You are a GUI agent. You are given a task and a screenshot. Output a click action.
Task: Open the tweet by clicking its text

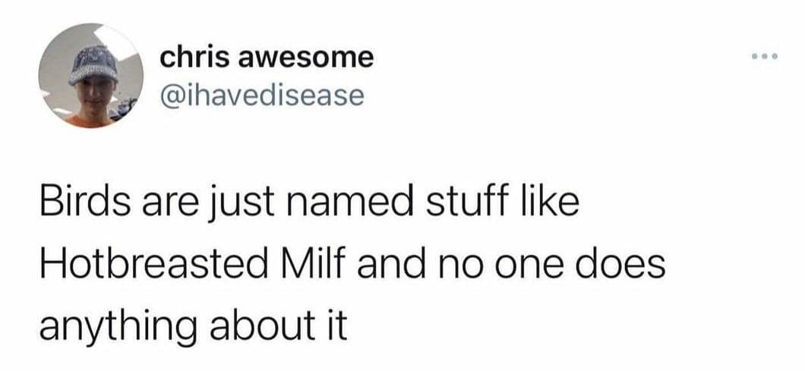[352, 266]
